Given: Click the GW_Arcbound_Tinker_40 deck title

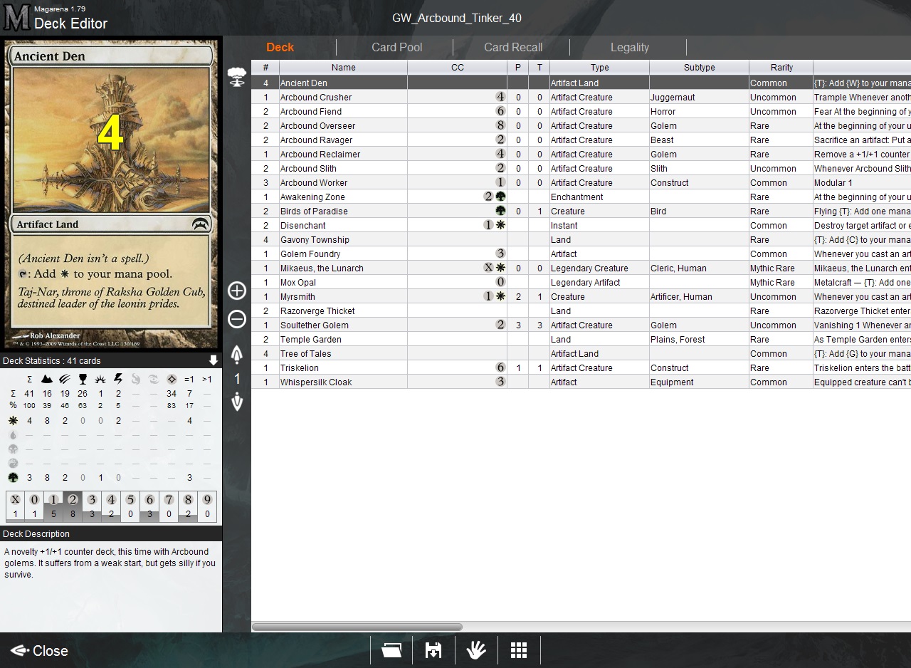Looking at the screenshot, I should click(456, 18).
